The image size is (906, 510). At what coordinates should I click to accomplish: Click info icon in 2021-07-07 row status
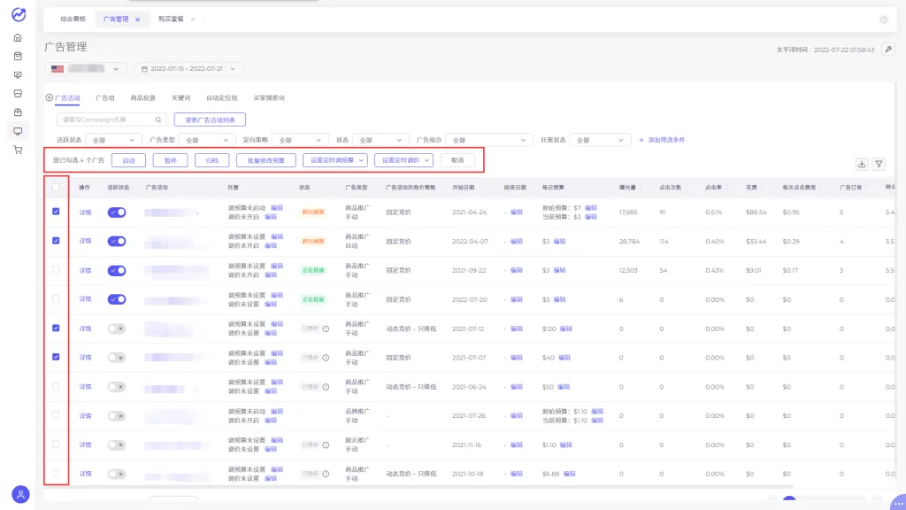[x=326, y=358]
